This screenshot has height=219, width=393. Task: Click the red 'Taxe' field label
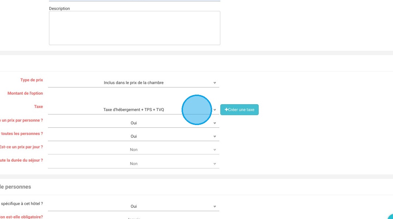point(38,107)
